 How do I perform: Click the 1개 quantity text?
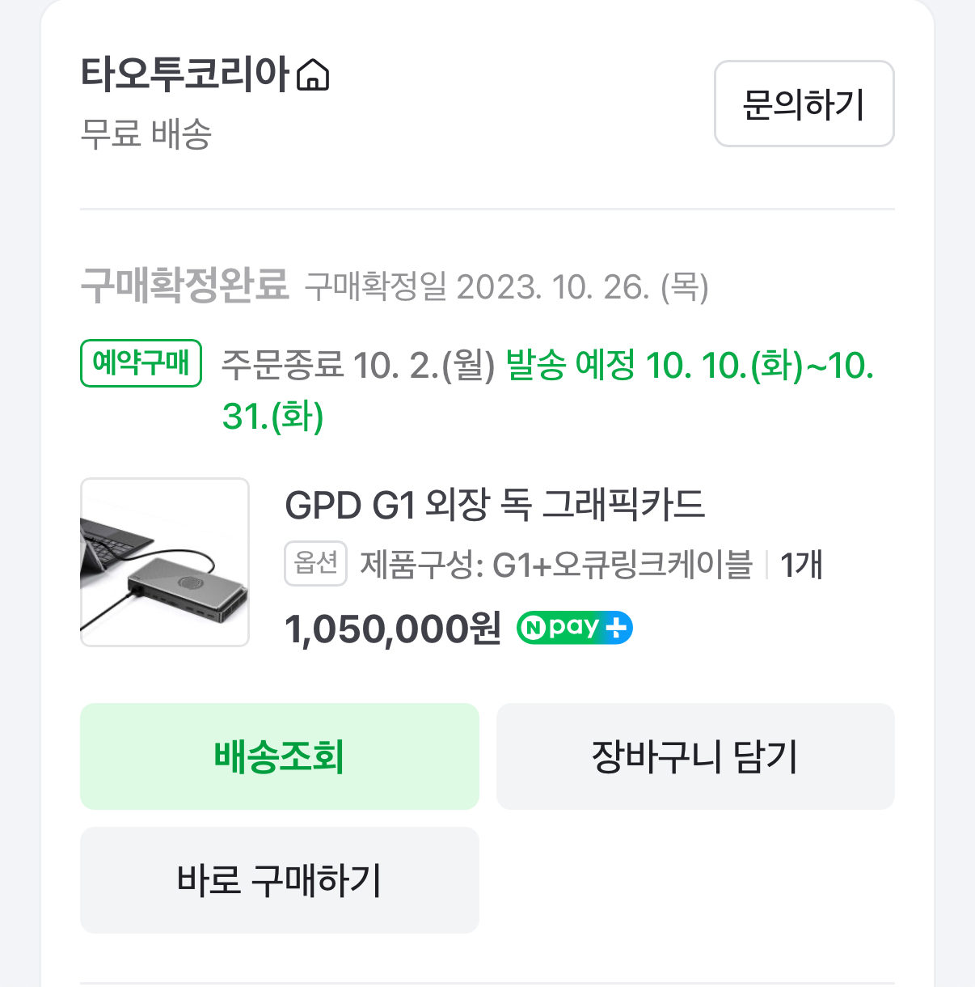[x=801, y=565]
